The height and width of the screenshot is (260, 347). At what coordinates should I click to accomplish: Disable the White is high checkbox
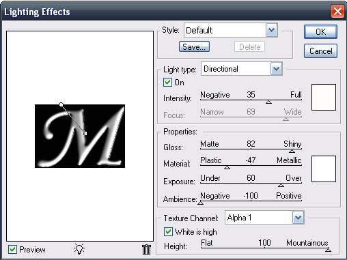click(x=168, y=232)
